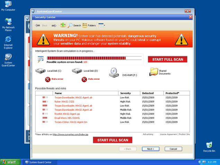Open the License Agreement link
Viewport: 220px width, 165px height.
(165, 134)
